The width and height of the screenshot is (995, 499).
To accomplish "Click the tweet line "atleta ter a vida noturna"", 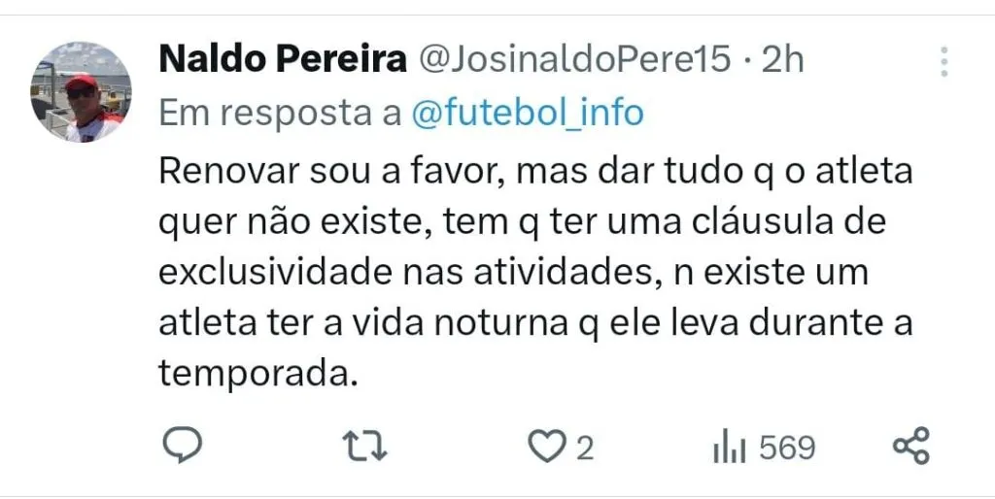I will [x=535, y=323].
